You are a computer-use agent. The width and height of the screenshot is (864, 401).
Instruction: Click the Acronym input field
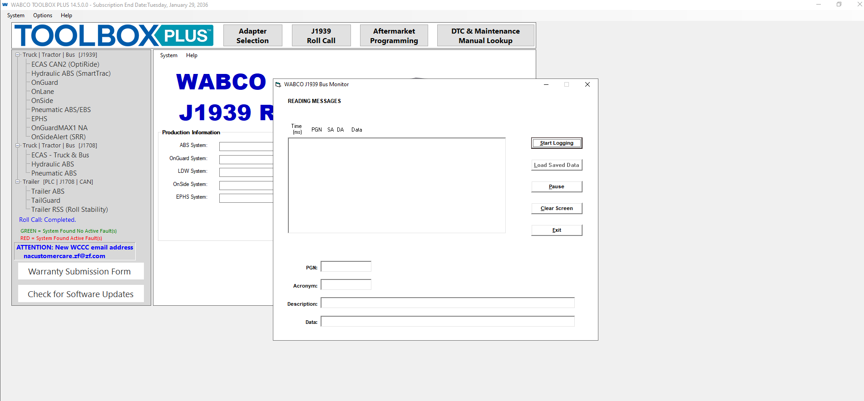pos(346,285)
